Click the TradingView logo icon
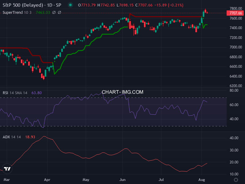 [x=7, y=169]
